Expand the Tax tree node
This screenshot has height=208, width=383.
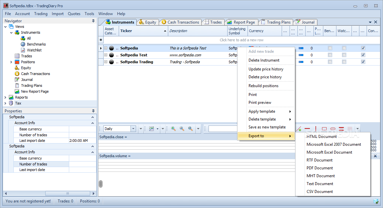point(5,103)
